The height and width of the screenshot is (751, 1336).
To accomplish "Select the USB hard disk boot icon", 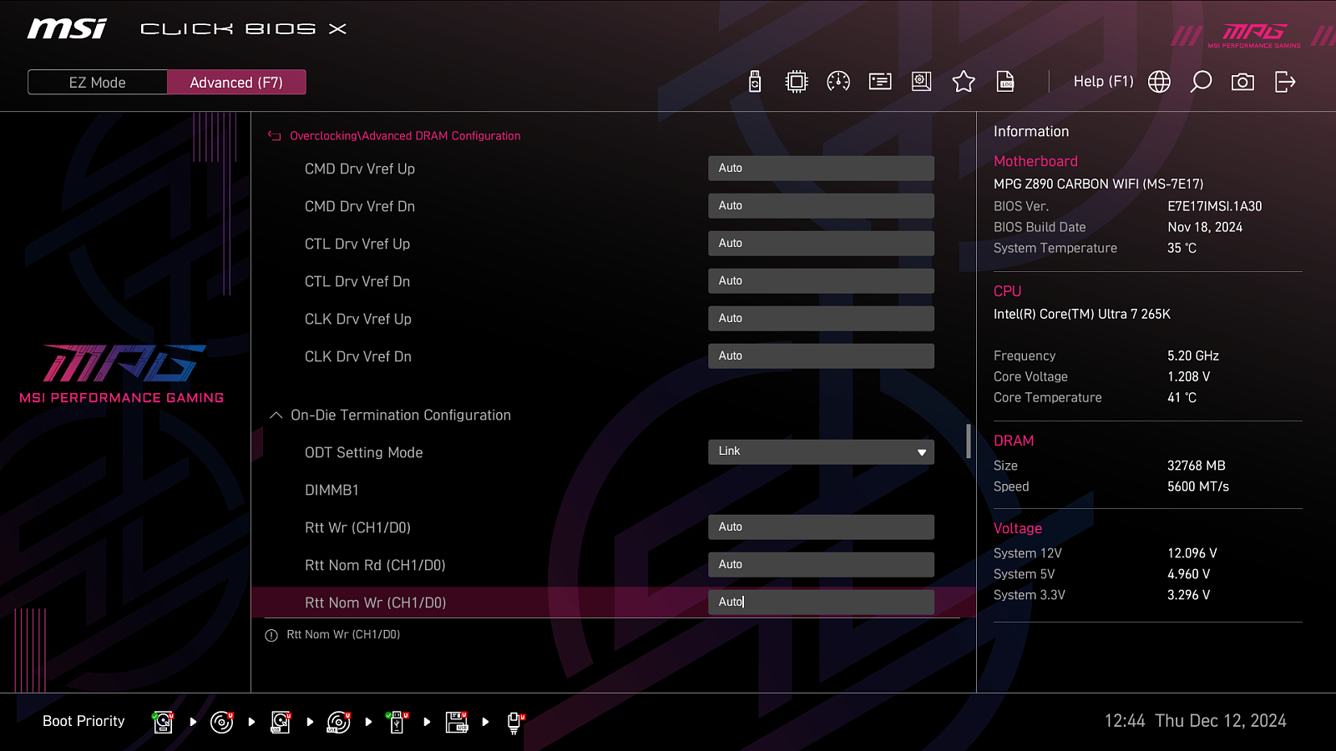I will [281, 722].
